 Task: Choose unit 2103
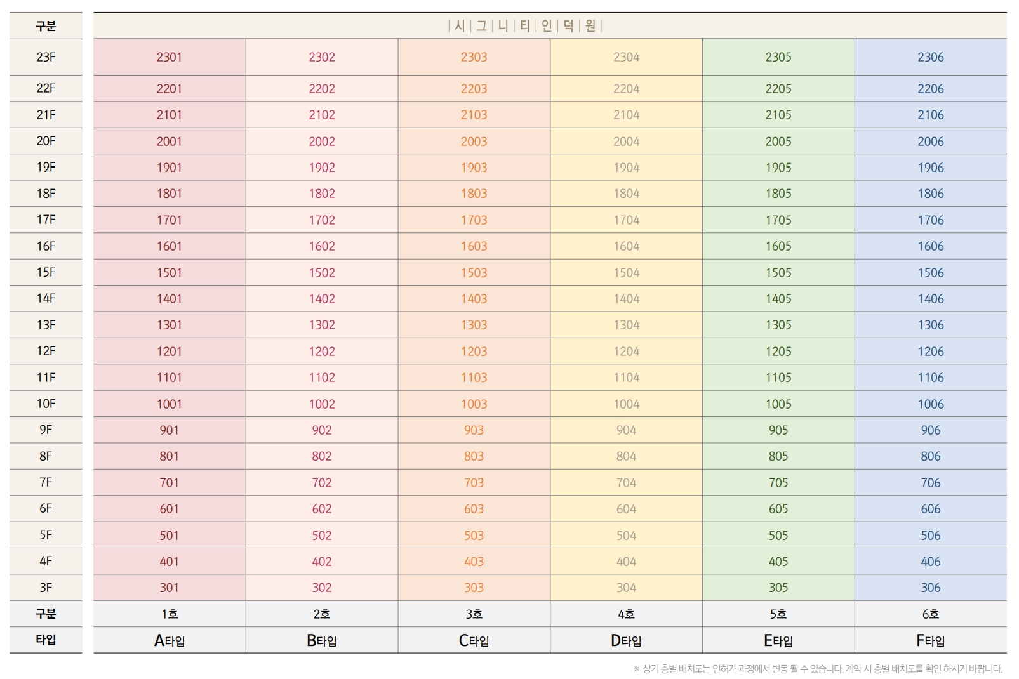coord(474,115)
